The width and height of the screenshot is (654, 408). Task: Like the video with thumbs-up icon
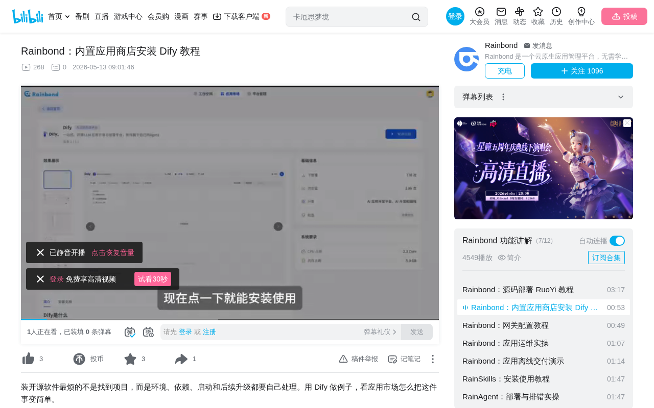point(28,359)
